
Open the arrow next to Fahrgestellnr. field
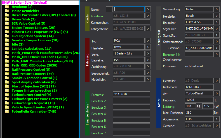coord(148,28)
